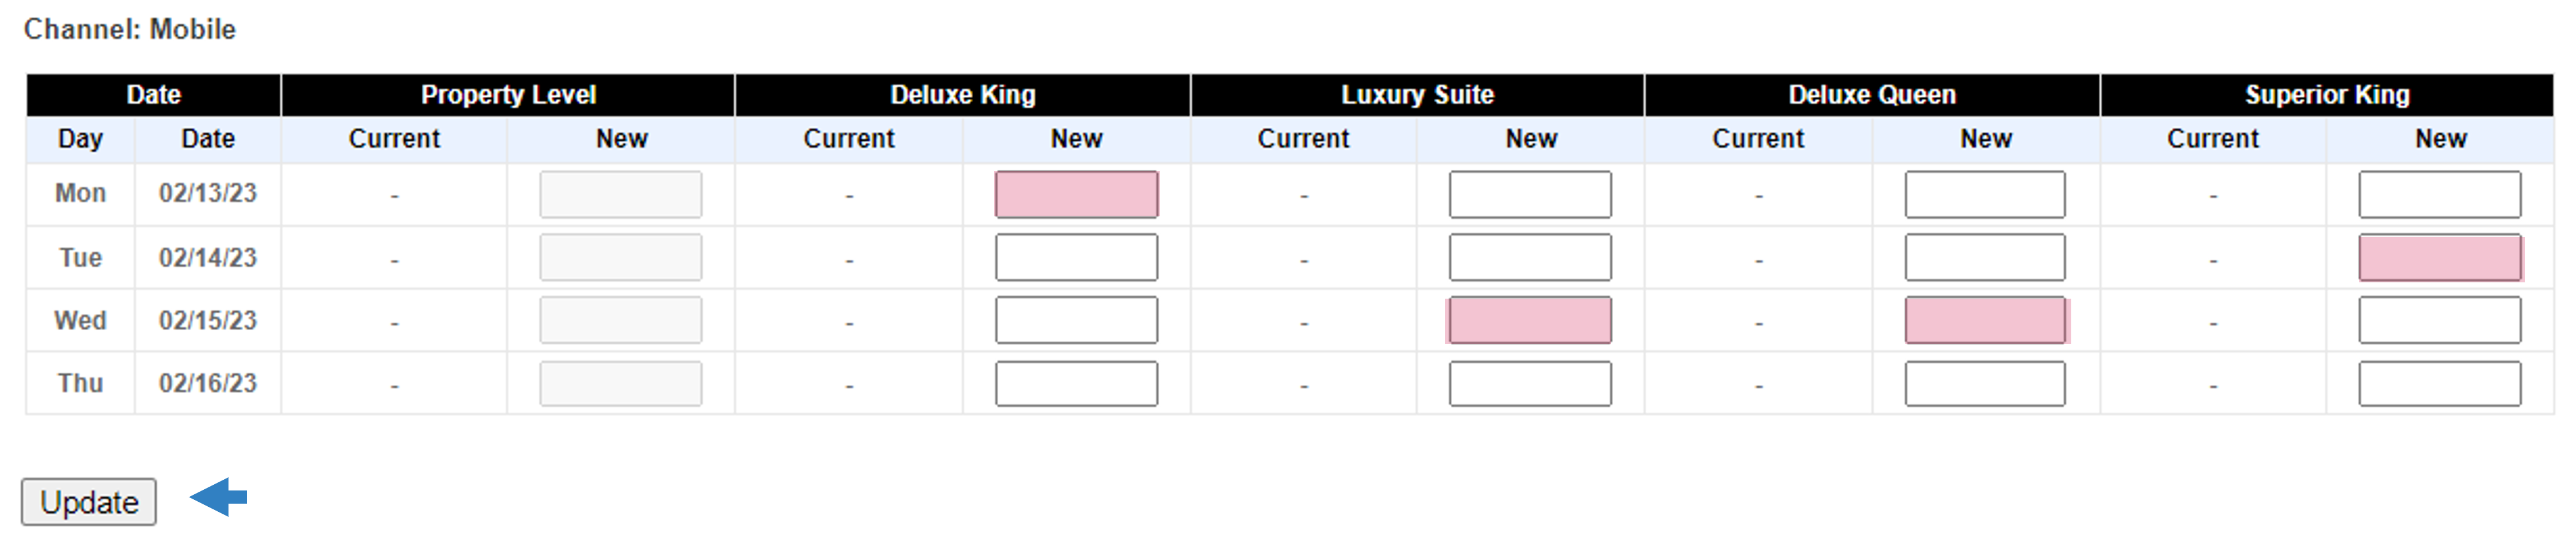Viewport: 2576px width, 537px height.
Task: Select the pink Luxury Suite New field for Wed 02/15/23
Action: coord(1530,321)
